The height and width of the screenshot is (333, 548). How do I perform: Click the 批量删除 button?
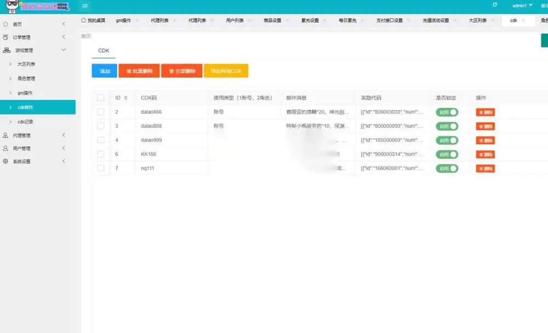[139, 71]
